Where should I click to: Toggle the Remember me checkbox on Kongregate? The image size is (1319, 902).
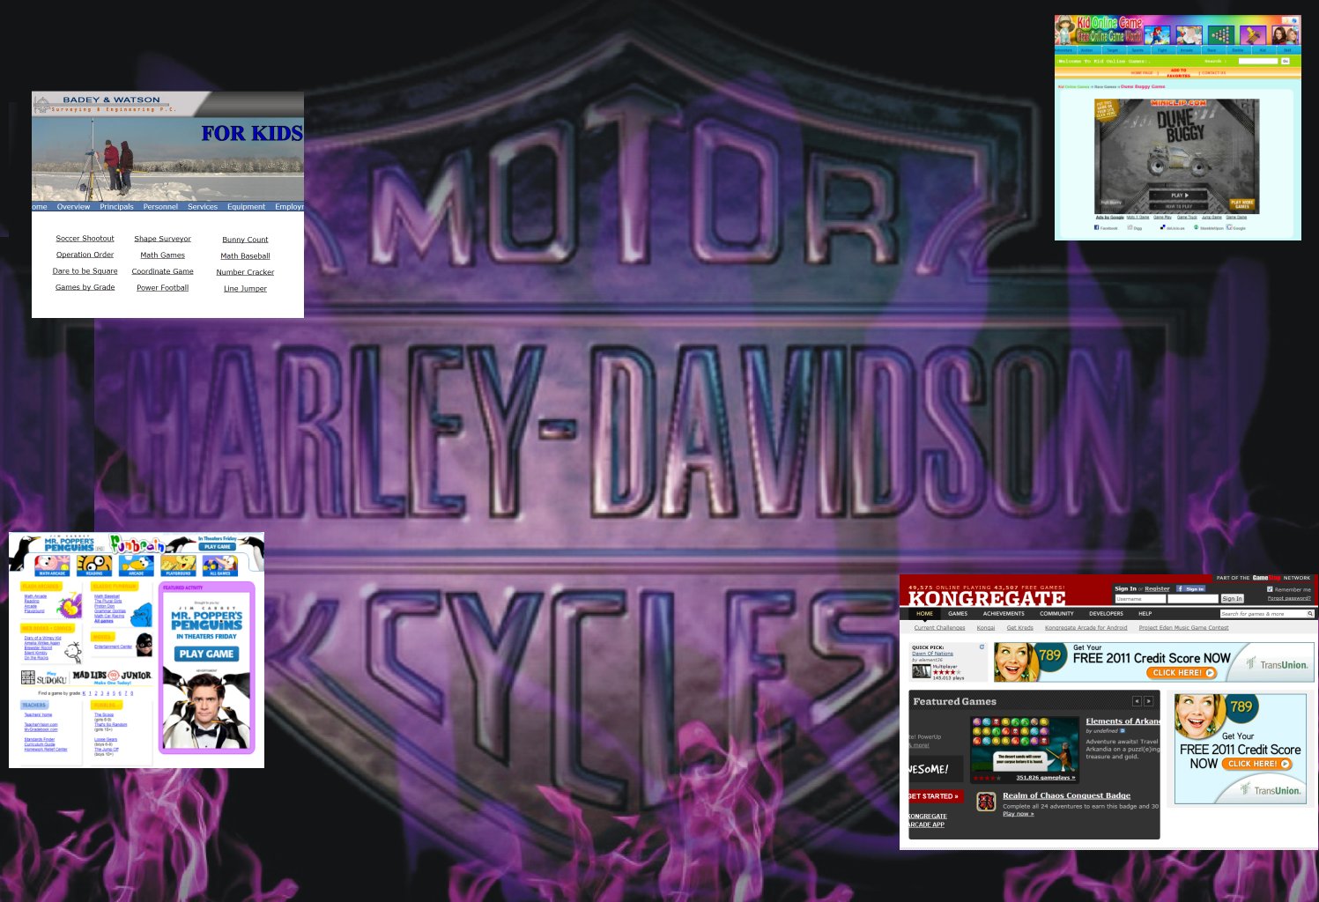1270,589
